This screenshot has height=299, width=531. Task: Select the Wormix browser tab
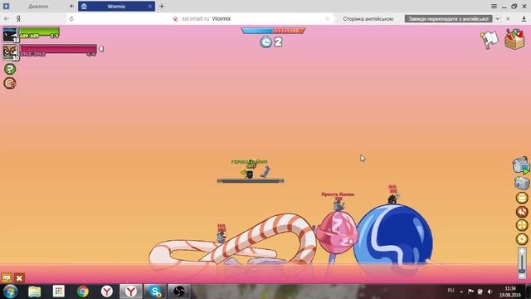tap(116, 7)
